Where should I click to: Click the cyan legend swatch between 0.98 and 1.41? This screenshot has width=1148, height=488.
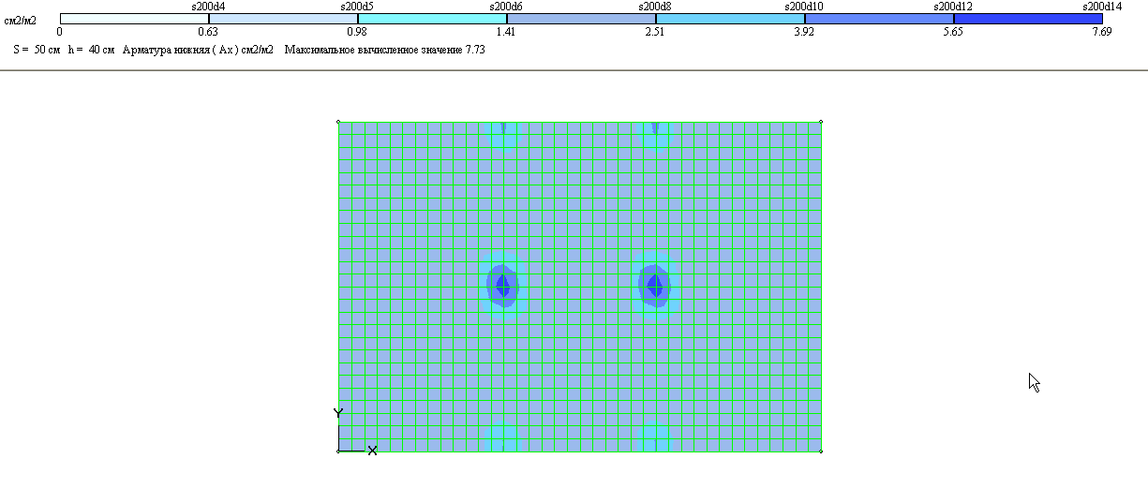(432, 19)
